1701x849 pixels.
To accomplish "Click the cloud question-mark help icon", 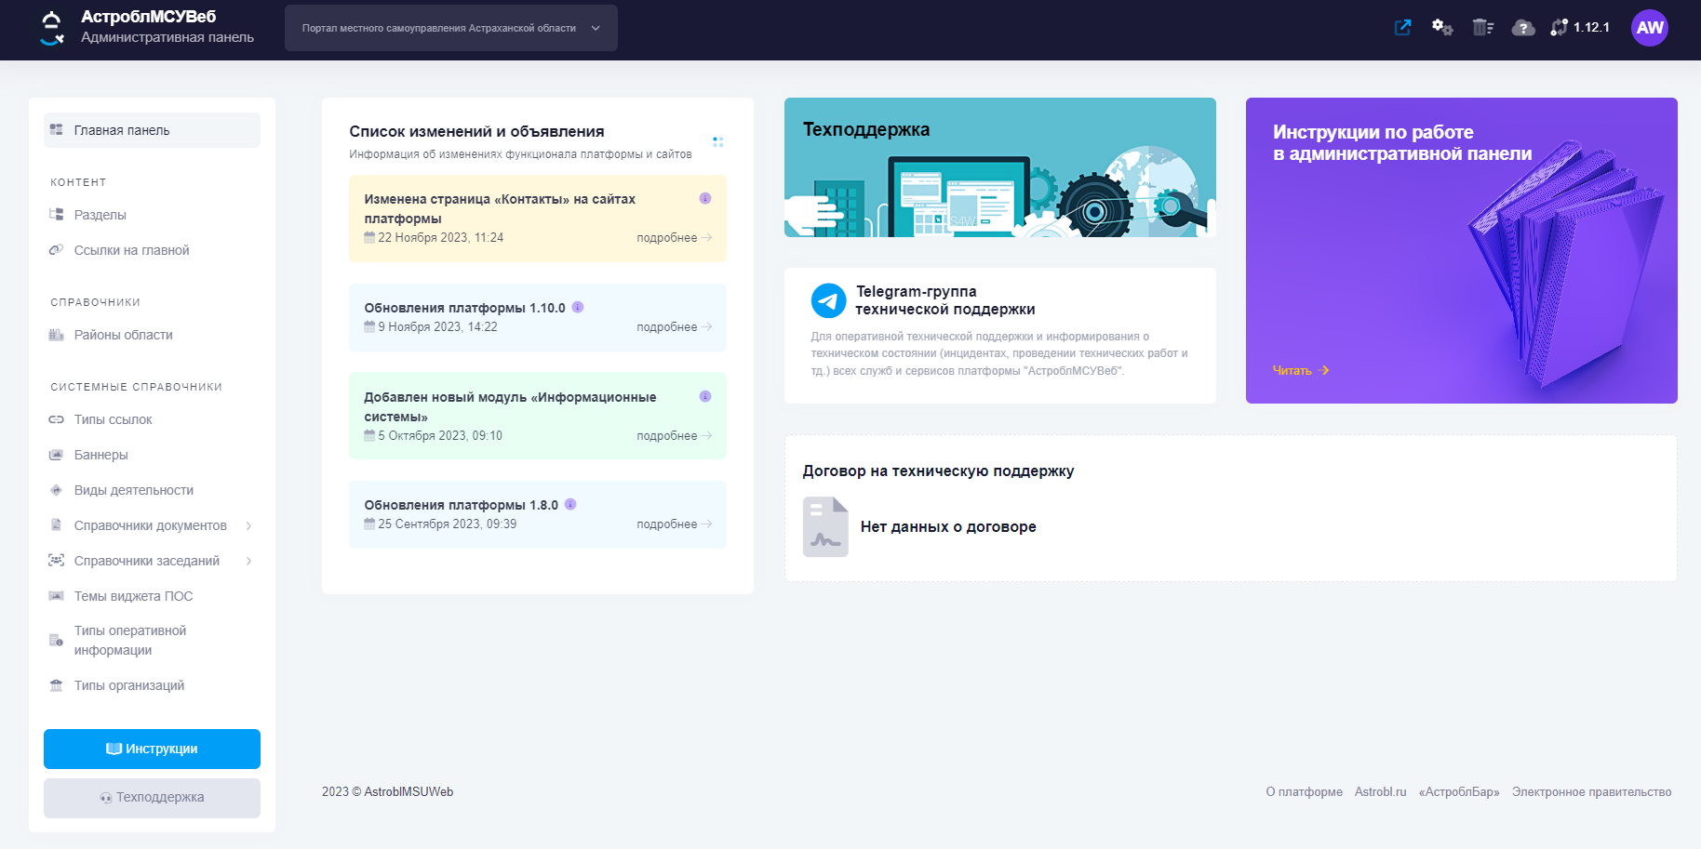I will [1522, 28].
